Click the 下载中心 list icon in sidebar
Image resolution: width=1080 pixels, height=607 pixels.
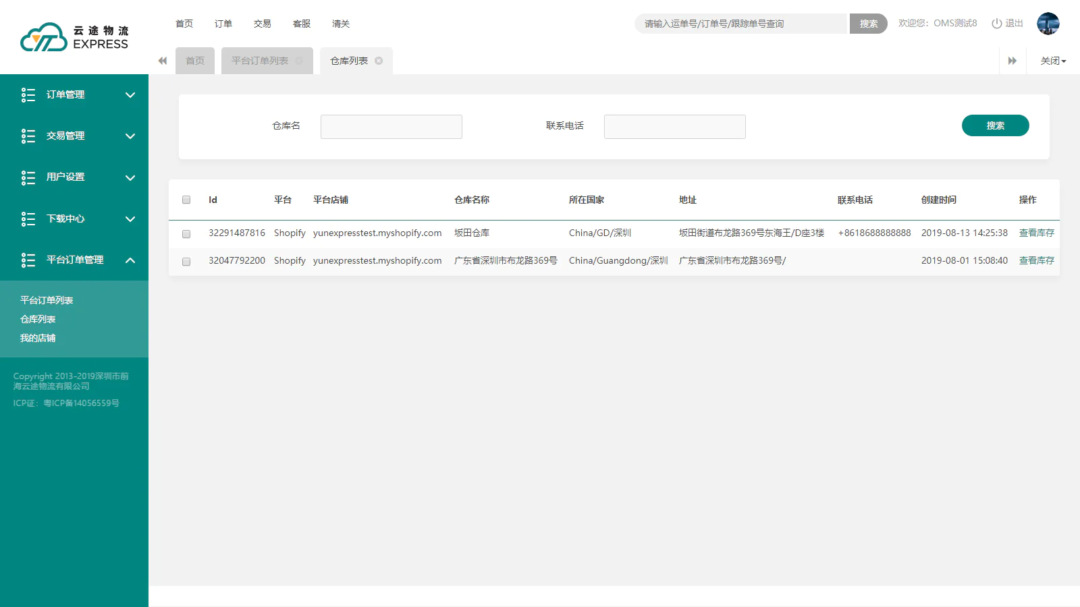point(28,219)
